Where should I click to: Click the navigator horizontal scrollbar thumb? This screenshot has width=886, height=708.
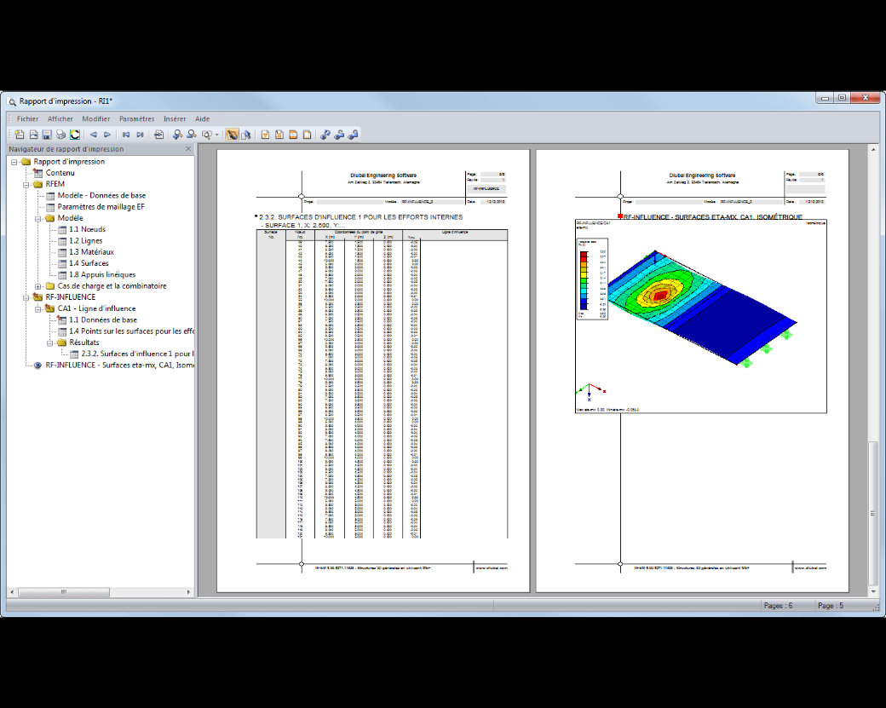click(64, 591)
